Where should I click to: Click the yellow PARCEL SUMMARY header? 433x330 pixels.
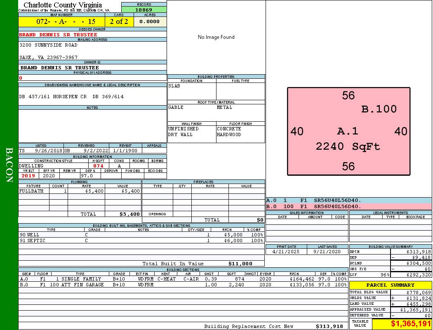(x=391, y=285)
